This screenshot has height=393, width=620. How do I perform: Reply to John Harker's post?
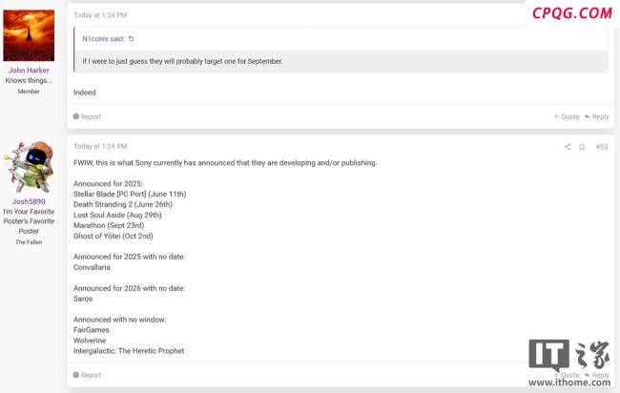pos(597,116)
